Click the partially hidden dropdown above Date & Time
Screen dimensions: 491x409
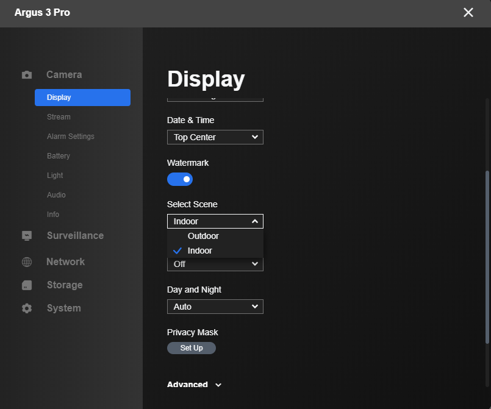[x=215, y=99]
